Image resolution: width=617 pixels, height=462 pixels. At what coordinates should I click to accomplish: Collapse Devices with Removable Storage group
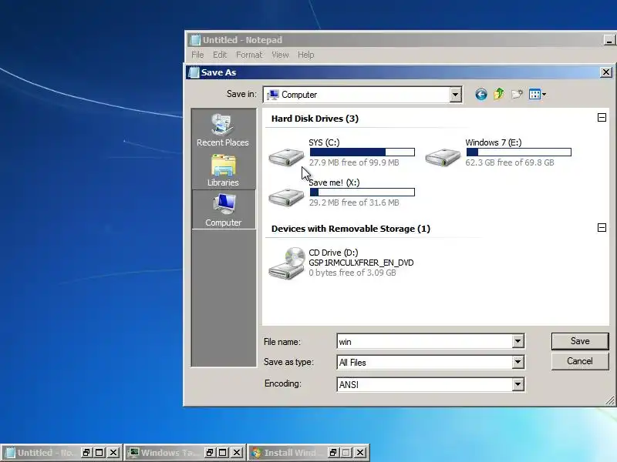tap(602, 227)
